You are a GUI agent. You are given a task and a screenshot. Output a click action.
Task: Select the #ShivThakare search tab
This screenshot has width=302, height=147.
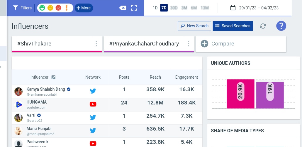click(x=57, y=44)
